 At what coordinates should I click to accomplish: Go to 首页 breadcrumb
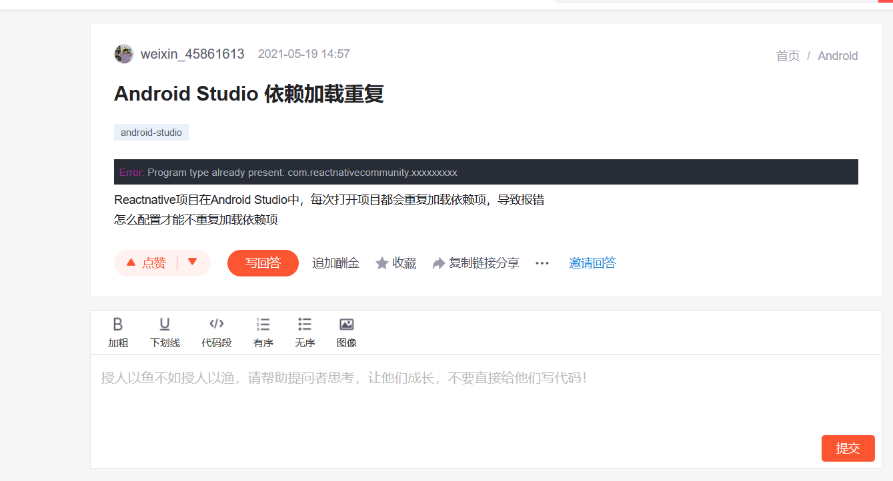click(788, 56)
